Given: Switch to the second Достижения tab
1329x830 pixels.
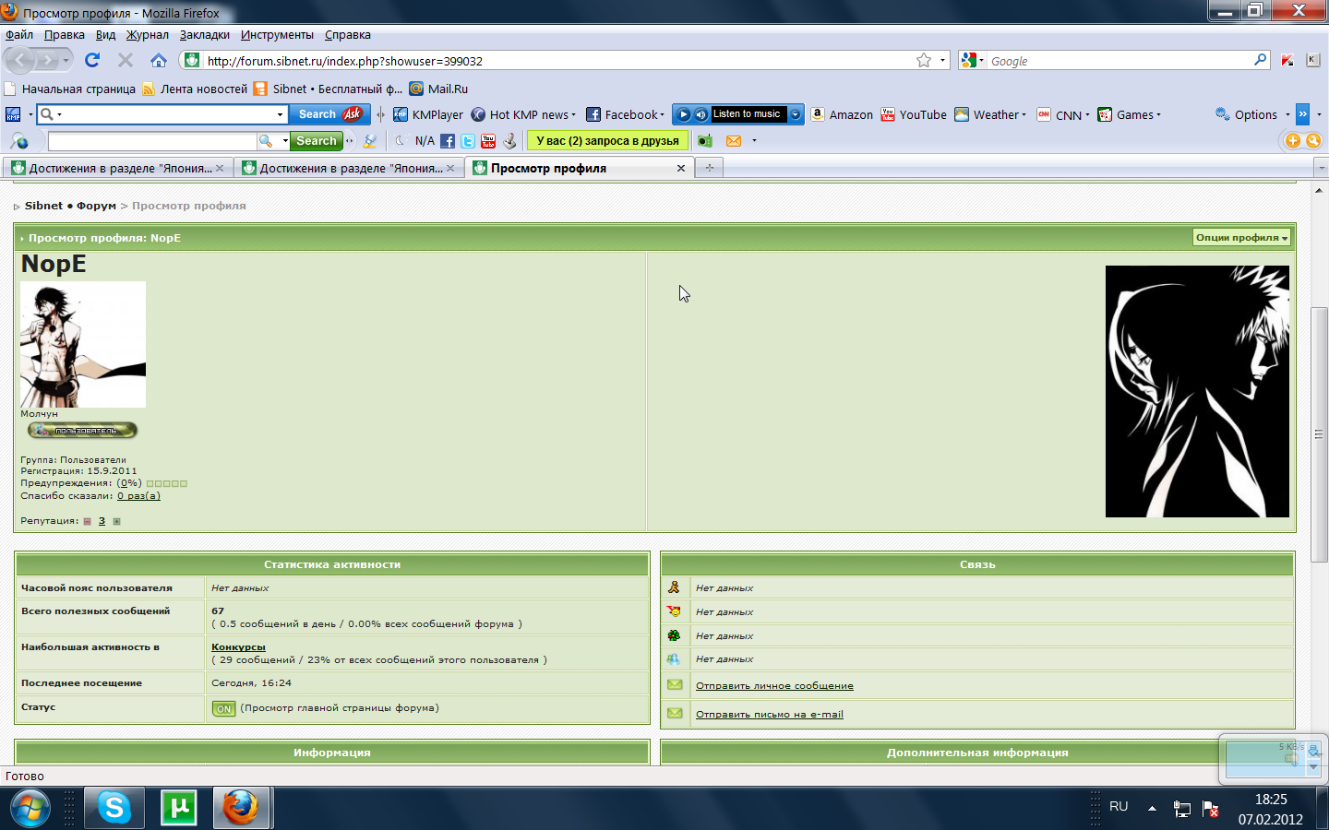Looking at the screenshot, I should pyautogui.click(x=349, y=168).
